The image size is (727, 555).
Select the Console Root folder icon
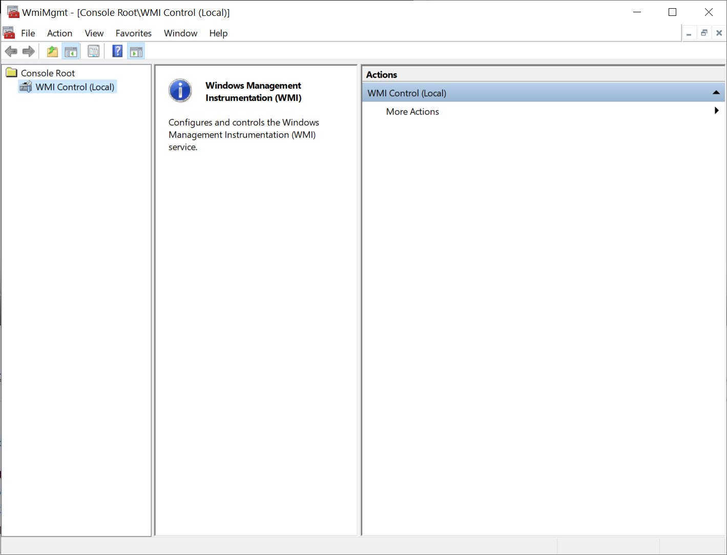tap(11, 73)
